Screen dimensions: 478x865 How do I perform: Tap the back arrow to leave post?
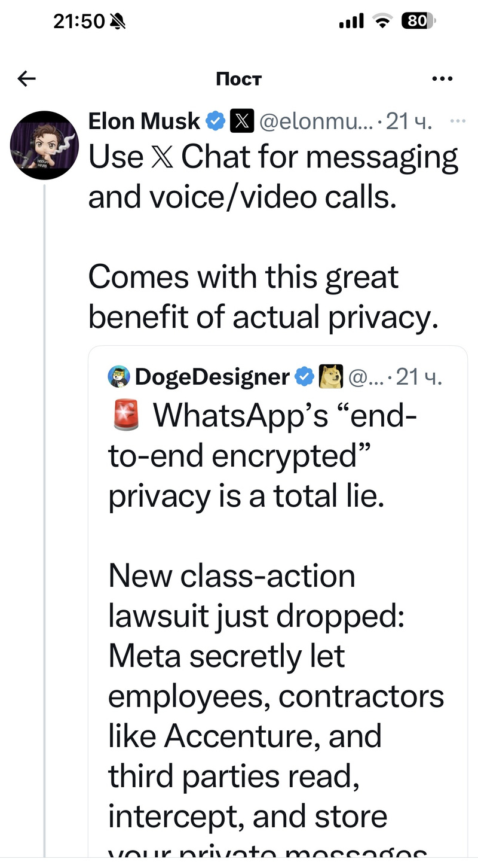[x=27, y=78]
